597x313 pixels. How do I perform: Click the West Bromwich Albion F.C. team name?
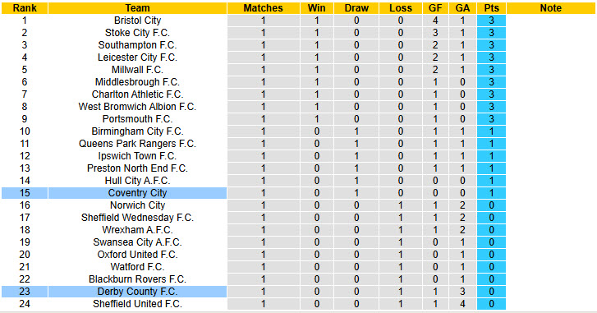tap(137, 107)
